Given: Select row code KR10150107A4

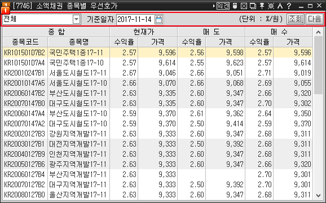Looking at the screenshot, I should pyautogui.click(x=24, y=63).
